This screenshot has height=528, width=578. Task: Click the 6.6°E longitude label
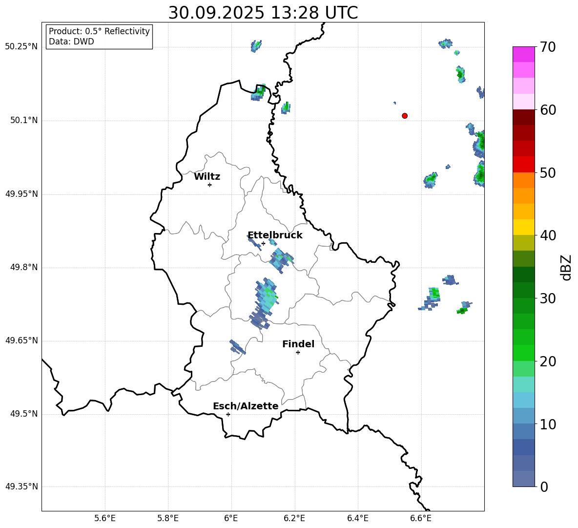tap(421, 518)
